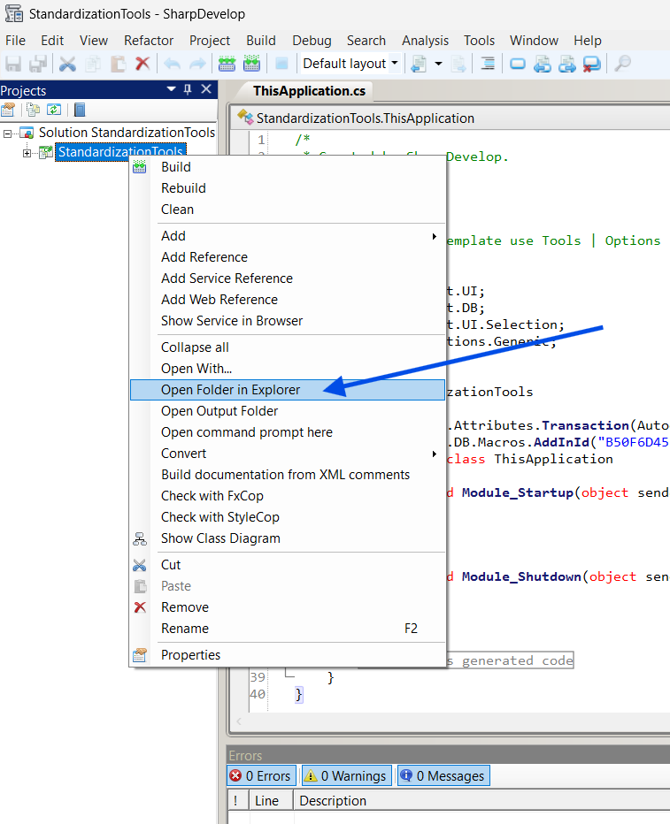
Task: Open the StandardizationTools.ThisApplication class dropdown
Action: 452,118
